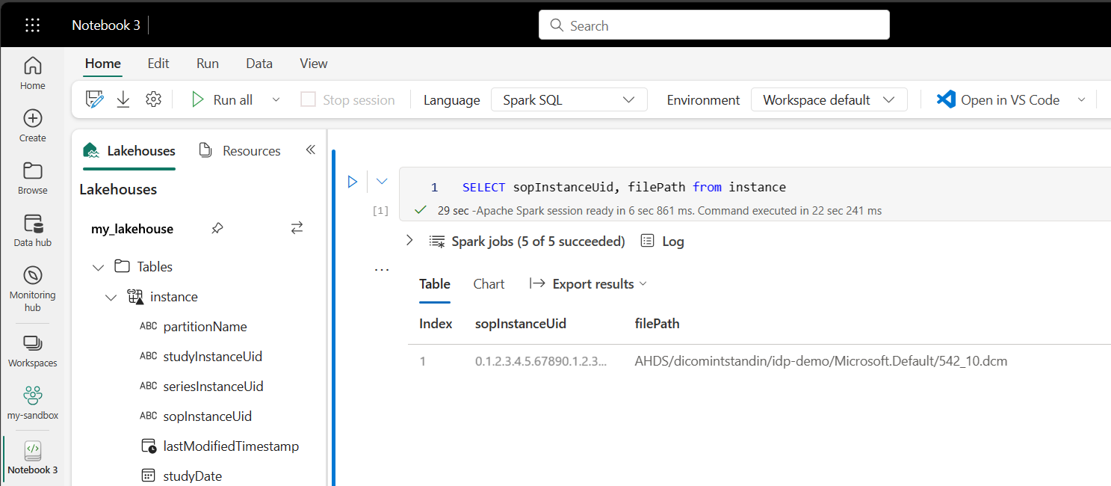Open notebook settings gear icon
This screenshot has height=486, width=1111.
tap(153, 99)
